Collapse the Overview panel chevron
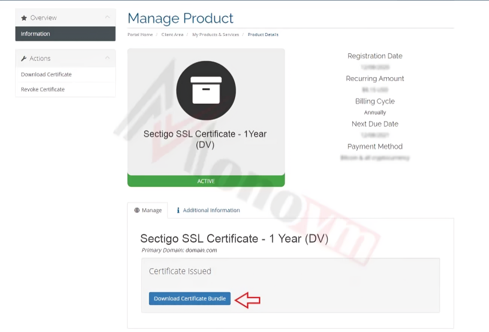 pyautogui.click(x=108, y=17)
